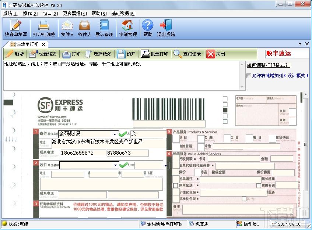Tick the 保单配送 checkbox
The height and width of the screenshot is (230, 312).
[x=176, y=186]
